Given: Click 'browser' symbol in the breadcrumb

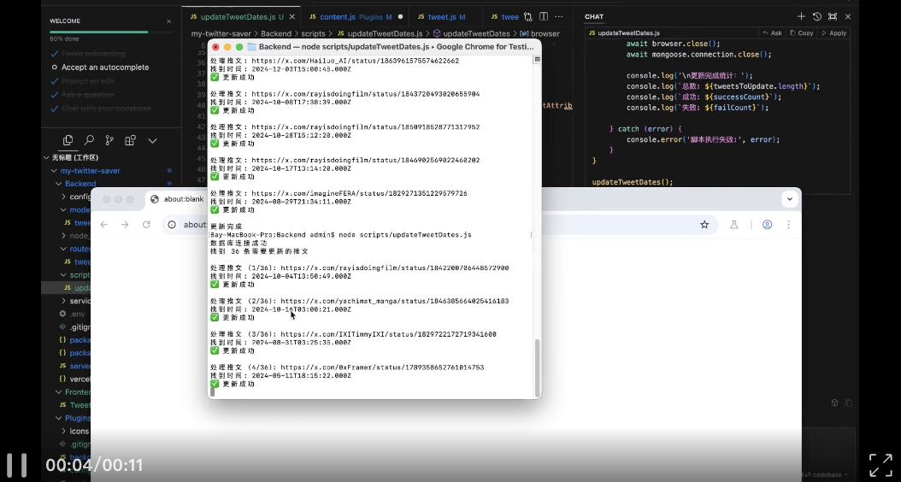Looking at the screenshot, I should [545, 34].
